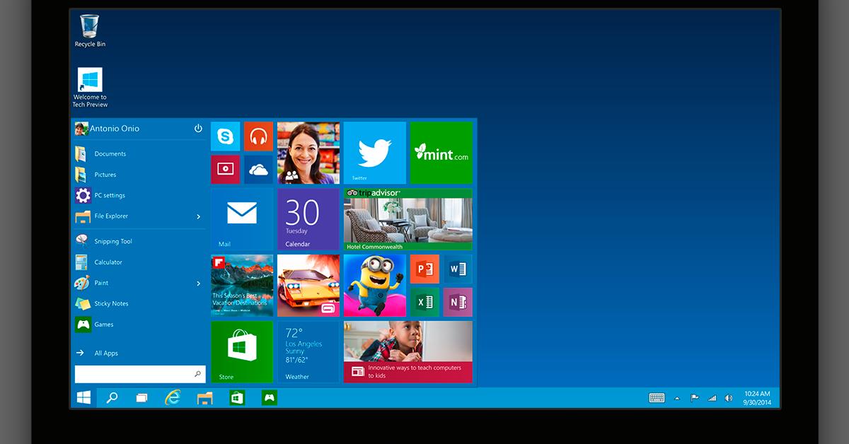Viewport: 849px width, 444px height.
Task: Open Pictures from the Start menu
Action: [x=139, y=175]
